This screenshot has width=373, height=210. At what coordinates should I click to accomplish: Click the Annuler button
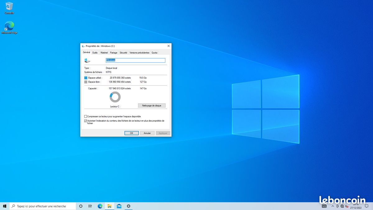147,133
